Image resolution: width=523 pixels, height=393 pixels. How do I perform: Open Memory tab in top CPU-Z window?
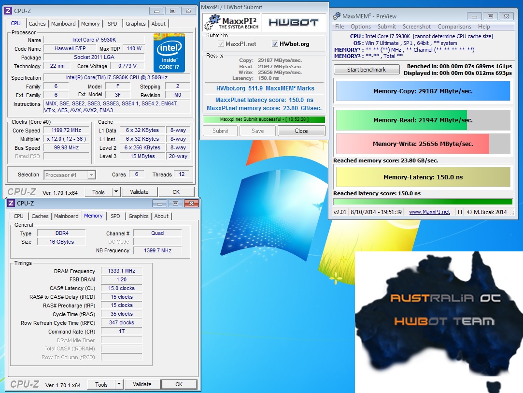point(90,23)
